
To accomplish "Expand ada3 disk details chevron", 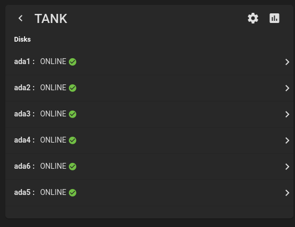I will [287, 114].
